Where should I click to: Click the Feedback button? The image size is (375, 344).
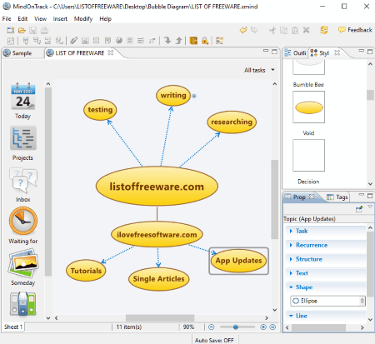tap(355, 30)
